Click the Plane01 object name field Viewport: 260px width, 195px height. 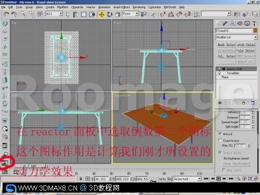[x=234, y=30]
